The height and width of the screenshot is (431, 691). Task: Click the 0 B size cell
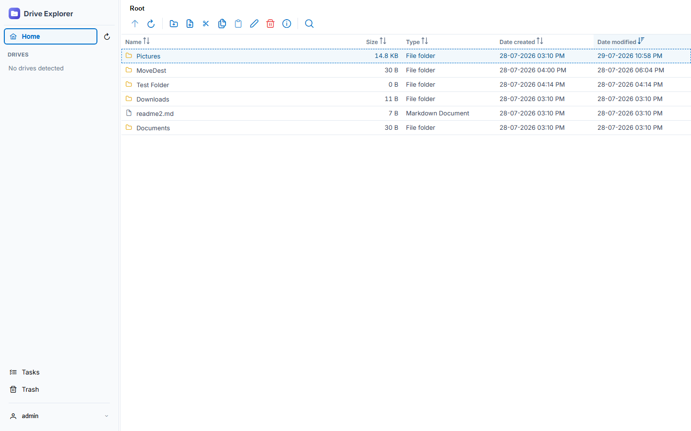[x=393, y=84]
